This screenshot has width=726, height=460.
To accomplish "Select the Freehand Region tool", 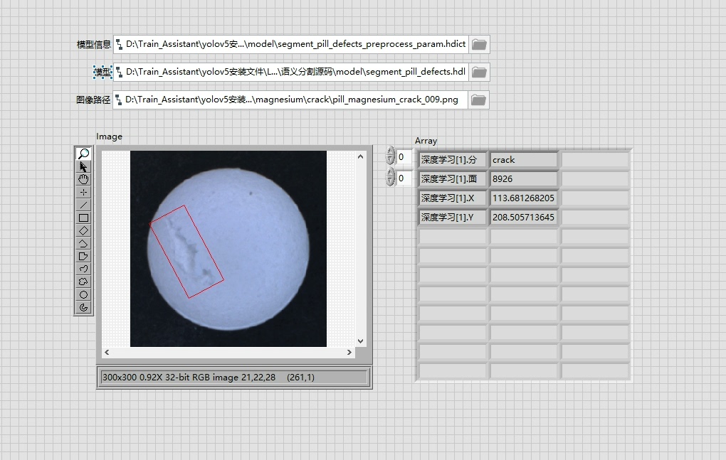I will click(83, 282).
